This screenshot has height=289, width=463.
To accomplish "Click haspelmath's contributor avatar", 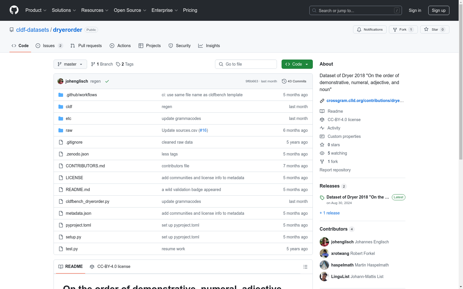I will pyautogui.click(x=324, y=265).
